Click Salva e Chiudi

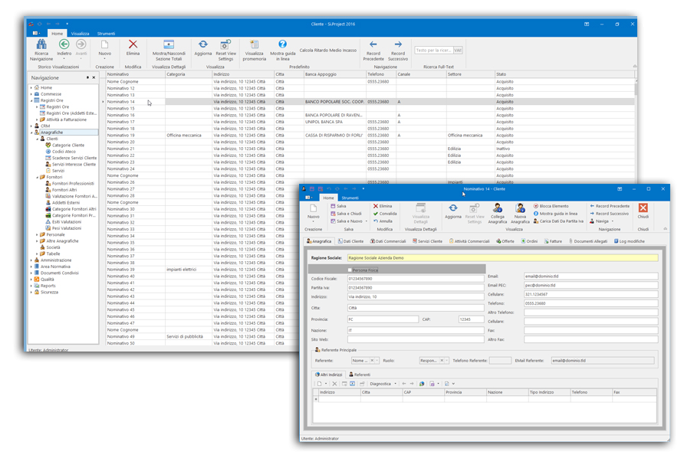point(346,214)
